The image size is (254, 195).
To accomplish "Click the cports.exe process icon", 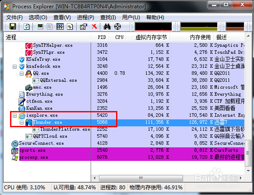I will 15,150.
